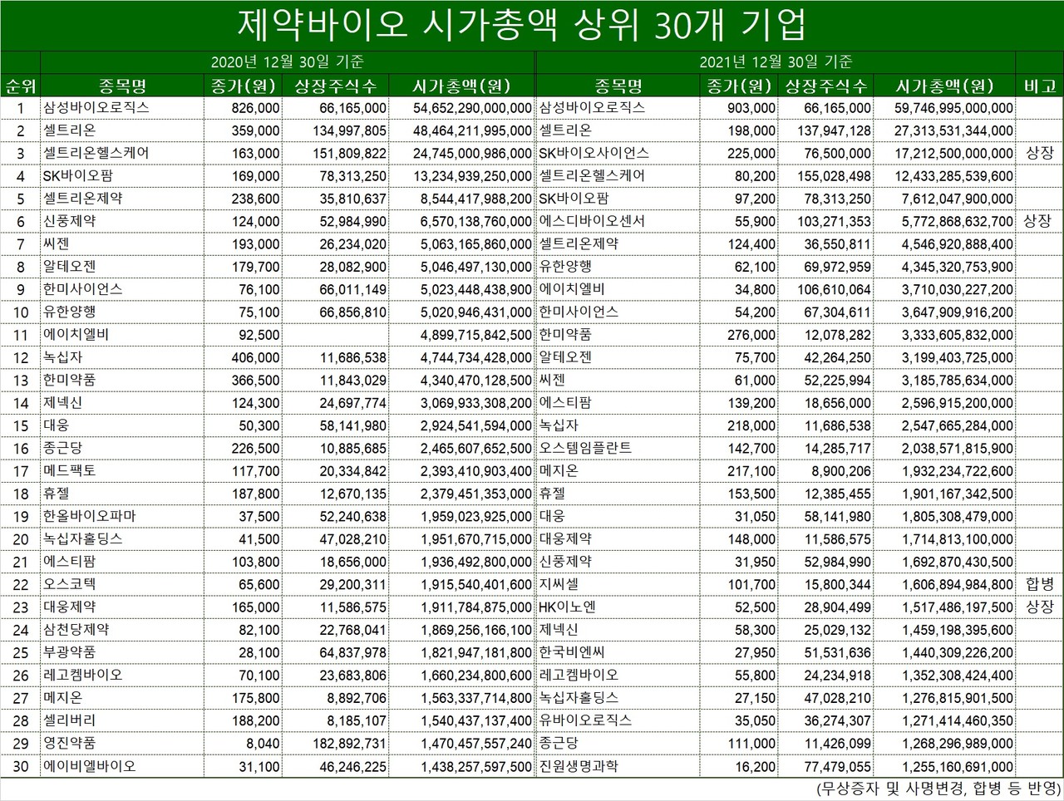This screenshot has height=801, width=1064.
Task: Click the cell 셀트리온제약 in the 2020 list
Action: 82,199
